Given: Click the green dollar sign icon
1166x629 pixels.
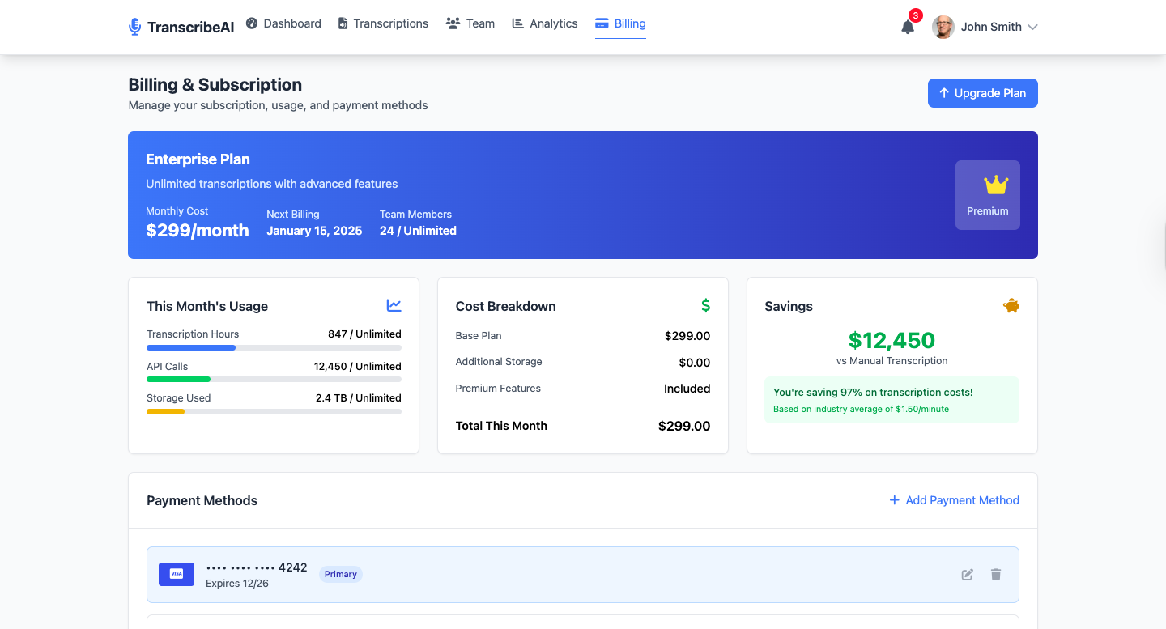Looking at the screenshot, I should tap(705, 305).
